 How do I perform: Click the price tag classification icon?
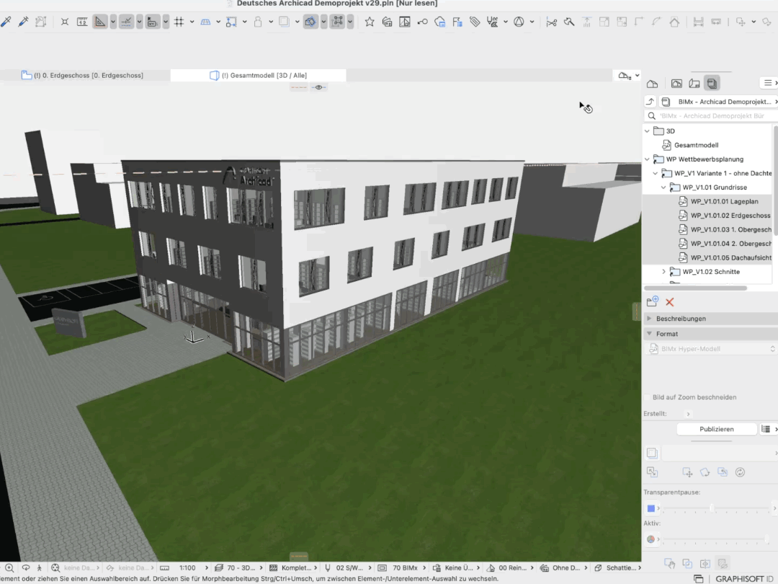pyautogui.click(x=475, y=22)
